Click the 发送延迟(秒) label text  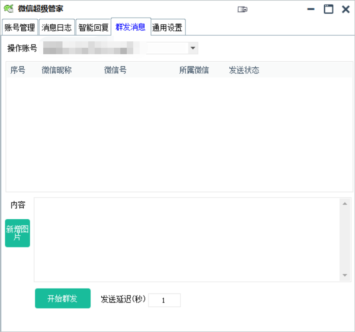[x=123, y=299]
